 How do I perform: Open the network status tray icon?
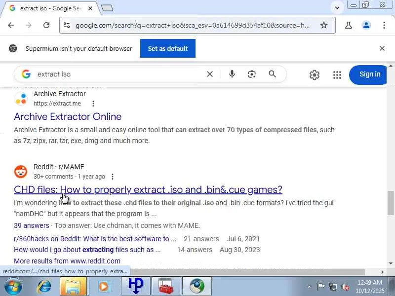[x=333, y=287]
